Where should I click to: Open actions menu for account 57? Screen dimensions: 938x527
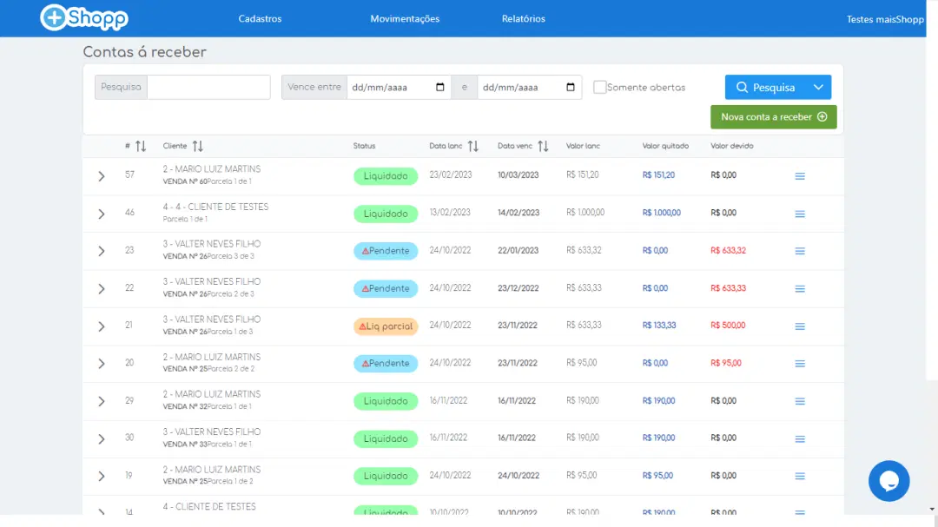800,176
